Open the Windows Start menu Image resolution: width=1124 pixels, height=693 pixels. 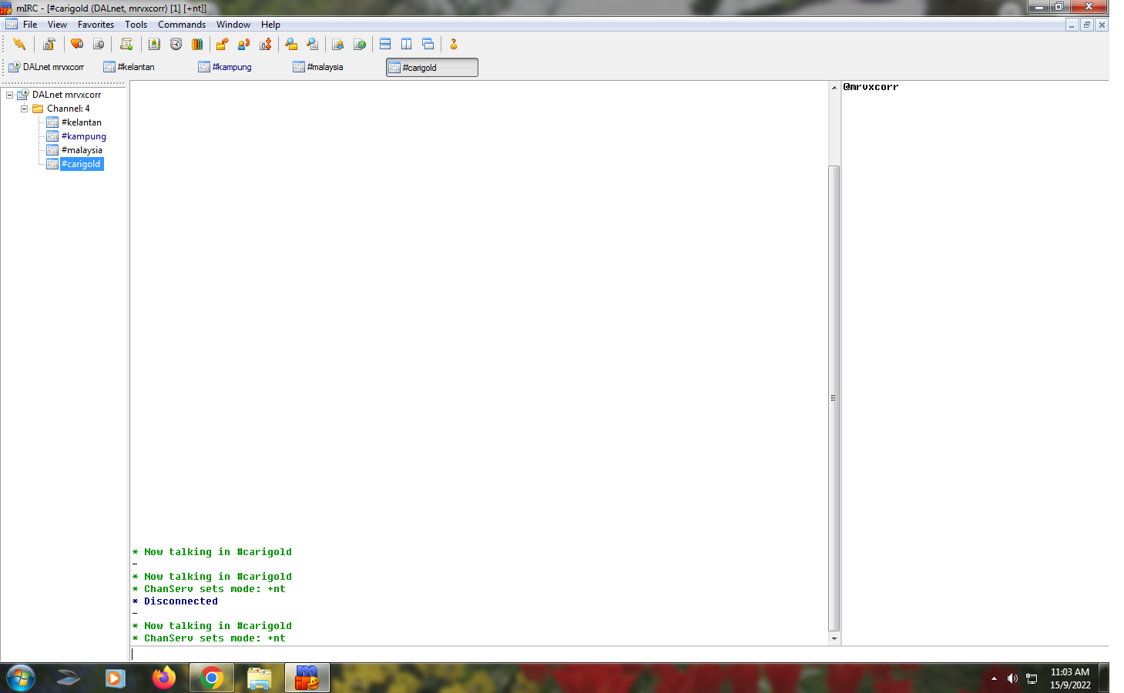click(x=21, y=678)
